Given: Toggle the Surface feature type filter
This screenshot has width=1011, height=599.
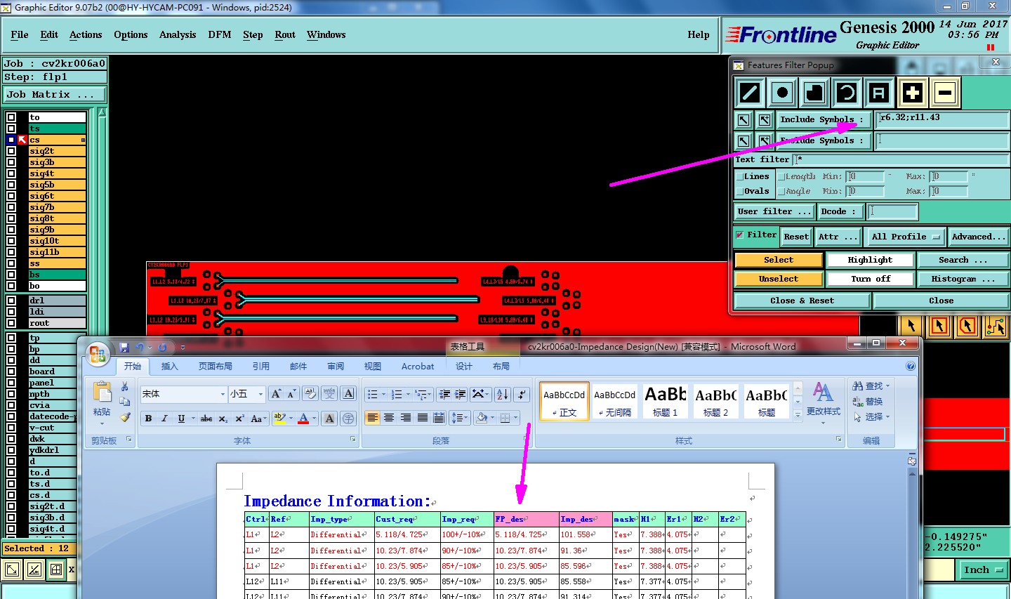Looking at the screenshot, I should pyautogui.click(x=814, y=93).
